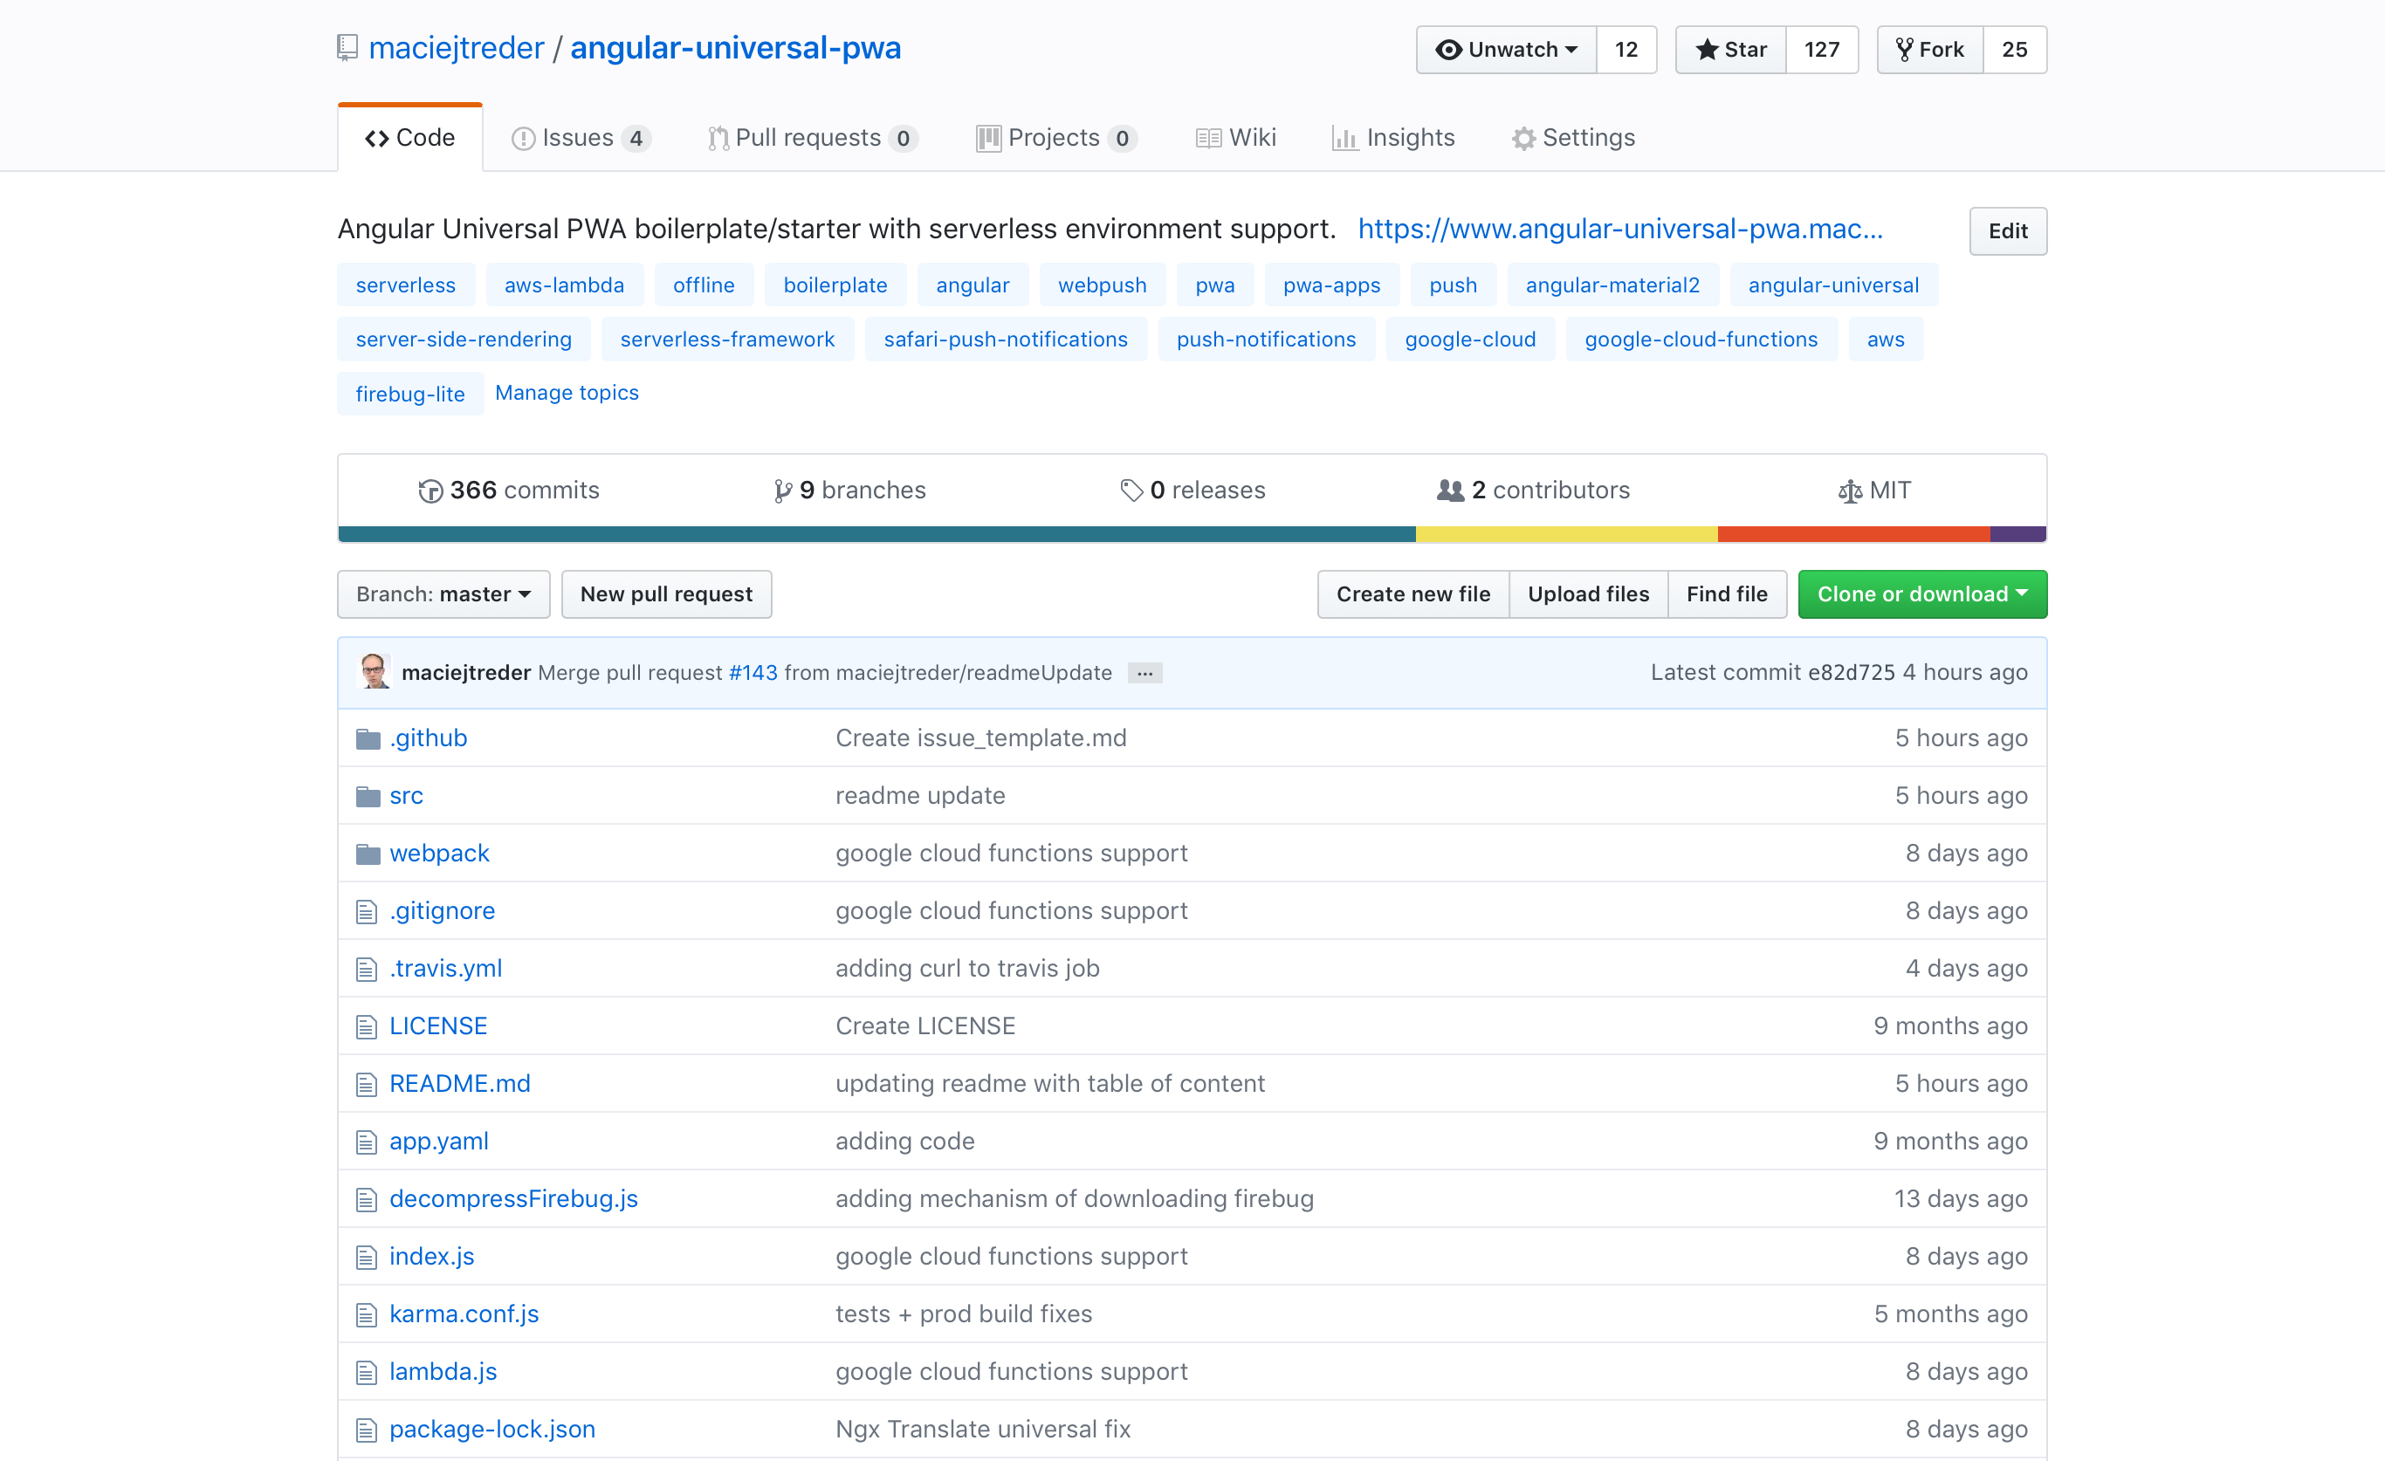This screenshot has height=1461, width=2385.
Task: Open the repository website link
Action: [x=1620, y=229]
